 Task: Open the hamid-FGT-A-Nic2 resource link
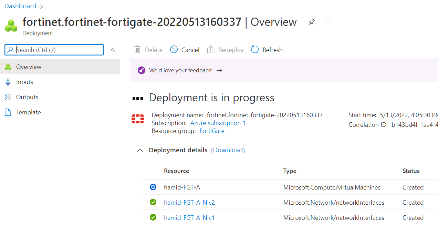click(x=189, y=202)
